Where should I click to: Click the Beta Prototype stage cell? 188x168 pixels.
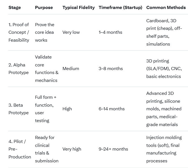pos(18,109)
